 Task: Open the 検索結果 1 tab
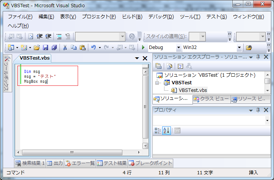coord(30,163)
